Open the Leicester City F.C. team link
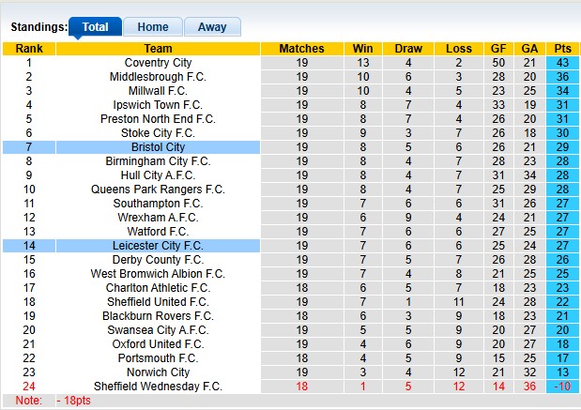Screen dimensions: 581x410 point(158,246)
